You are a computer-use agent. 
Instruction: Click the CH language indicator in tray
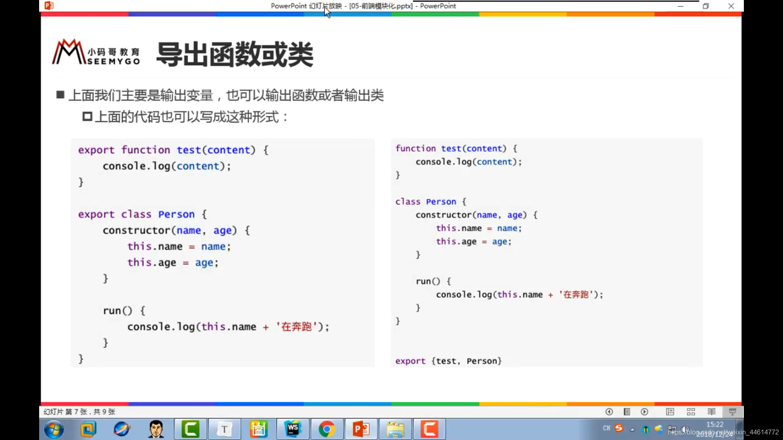point(606,428)
